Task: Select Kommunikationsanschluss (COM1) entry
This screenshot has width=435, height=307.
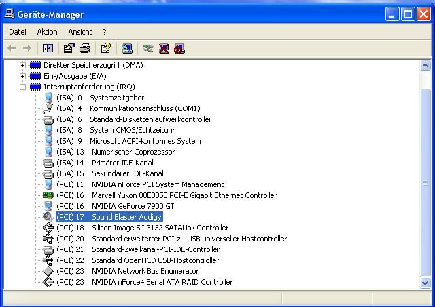Action: click(128, 108)
